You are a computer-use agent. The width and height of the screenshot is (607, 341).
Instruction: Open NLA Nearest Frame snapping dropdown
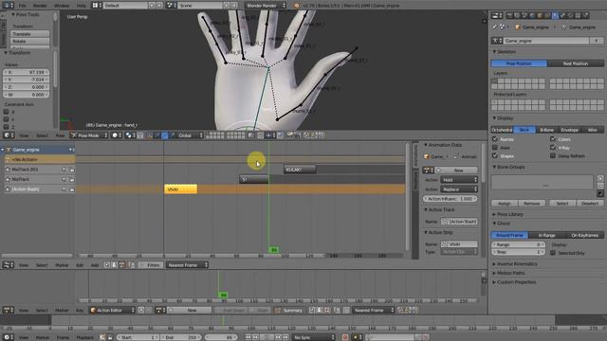188,265
